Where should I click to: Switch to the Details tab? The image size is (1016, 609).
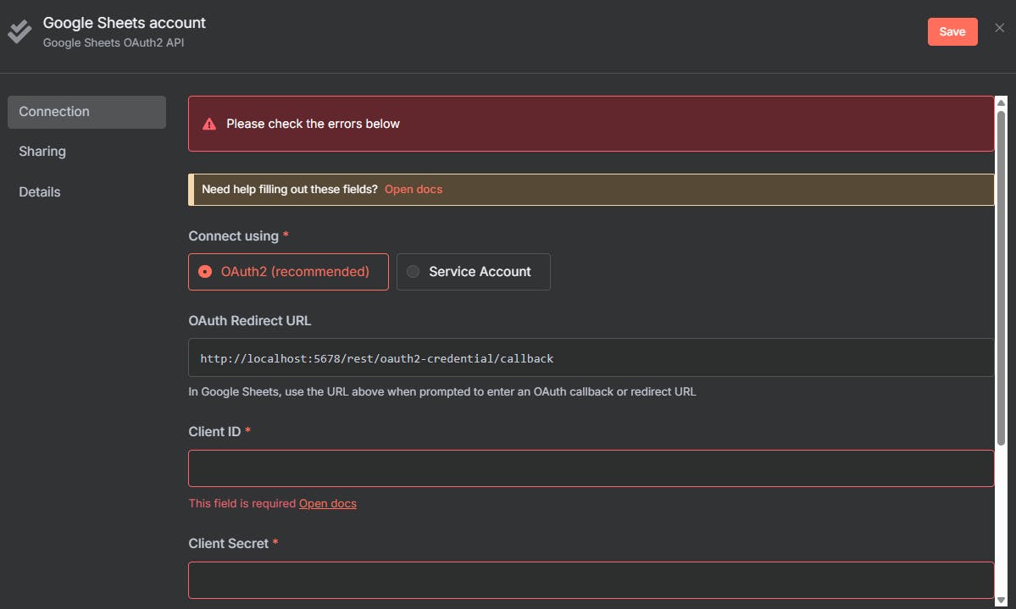40,192
